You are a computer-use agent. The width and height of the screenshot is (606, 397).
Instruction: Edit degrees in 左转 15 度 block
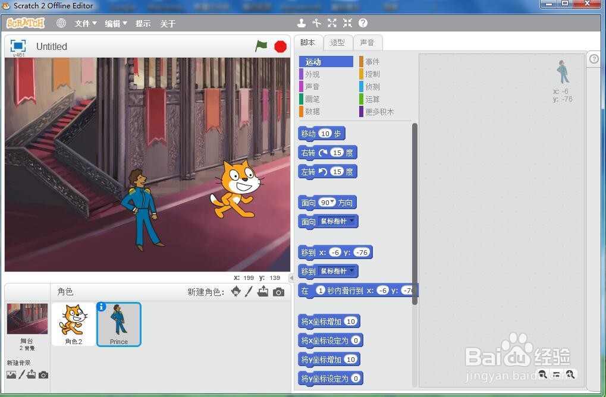[x=337, y=172]
